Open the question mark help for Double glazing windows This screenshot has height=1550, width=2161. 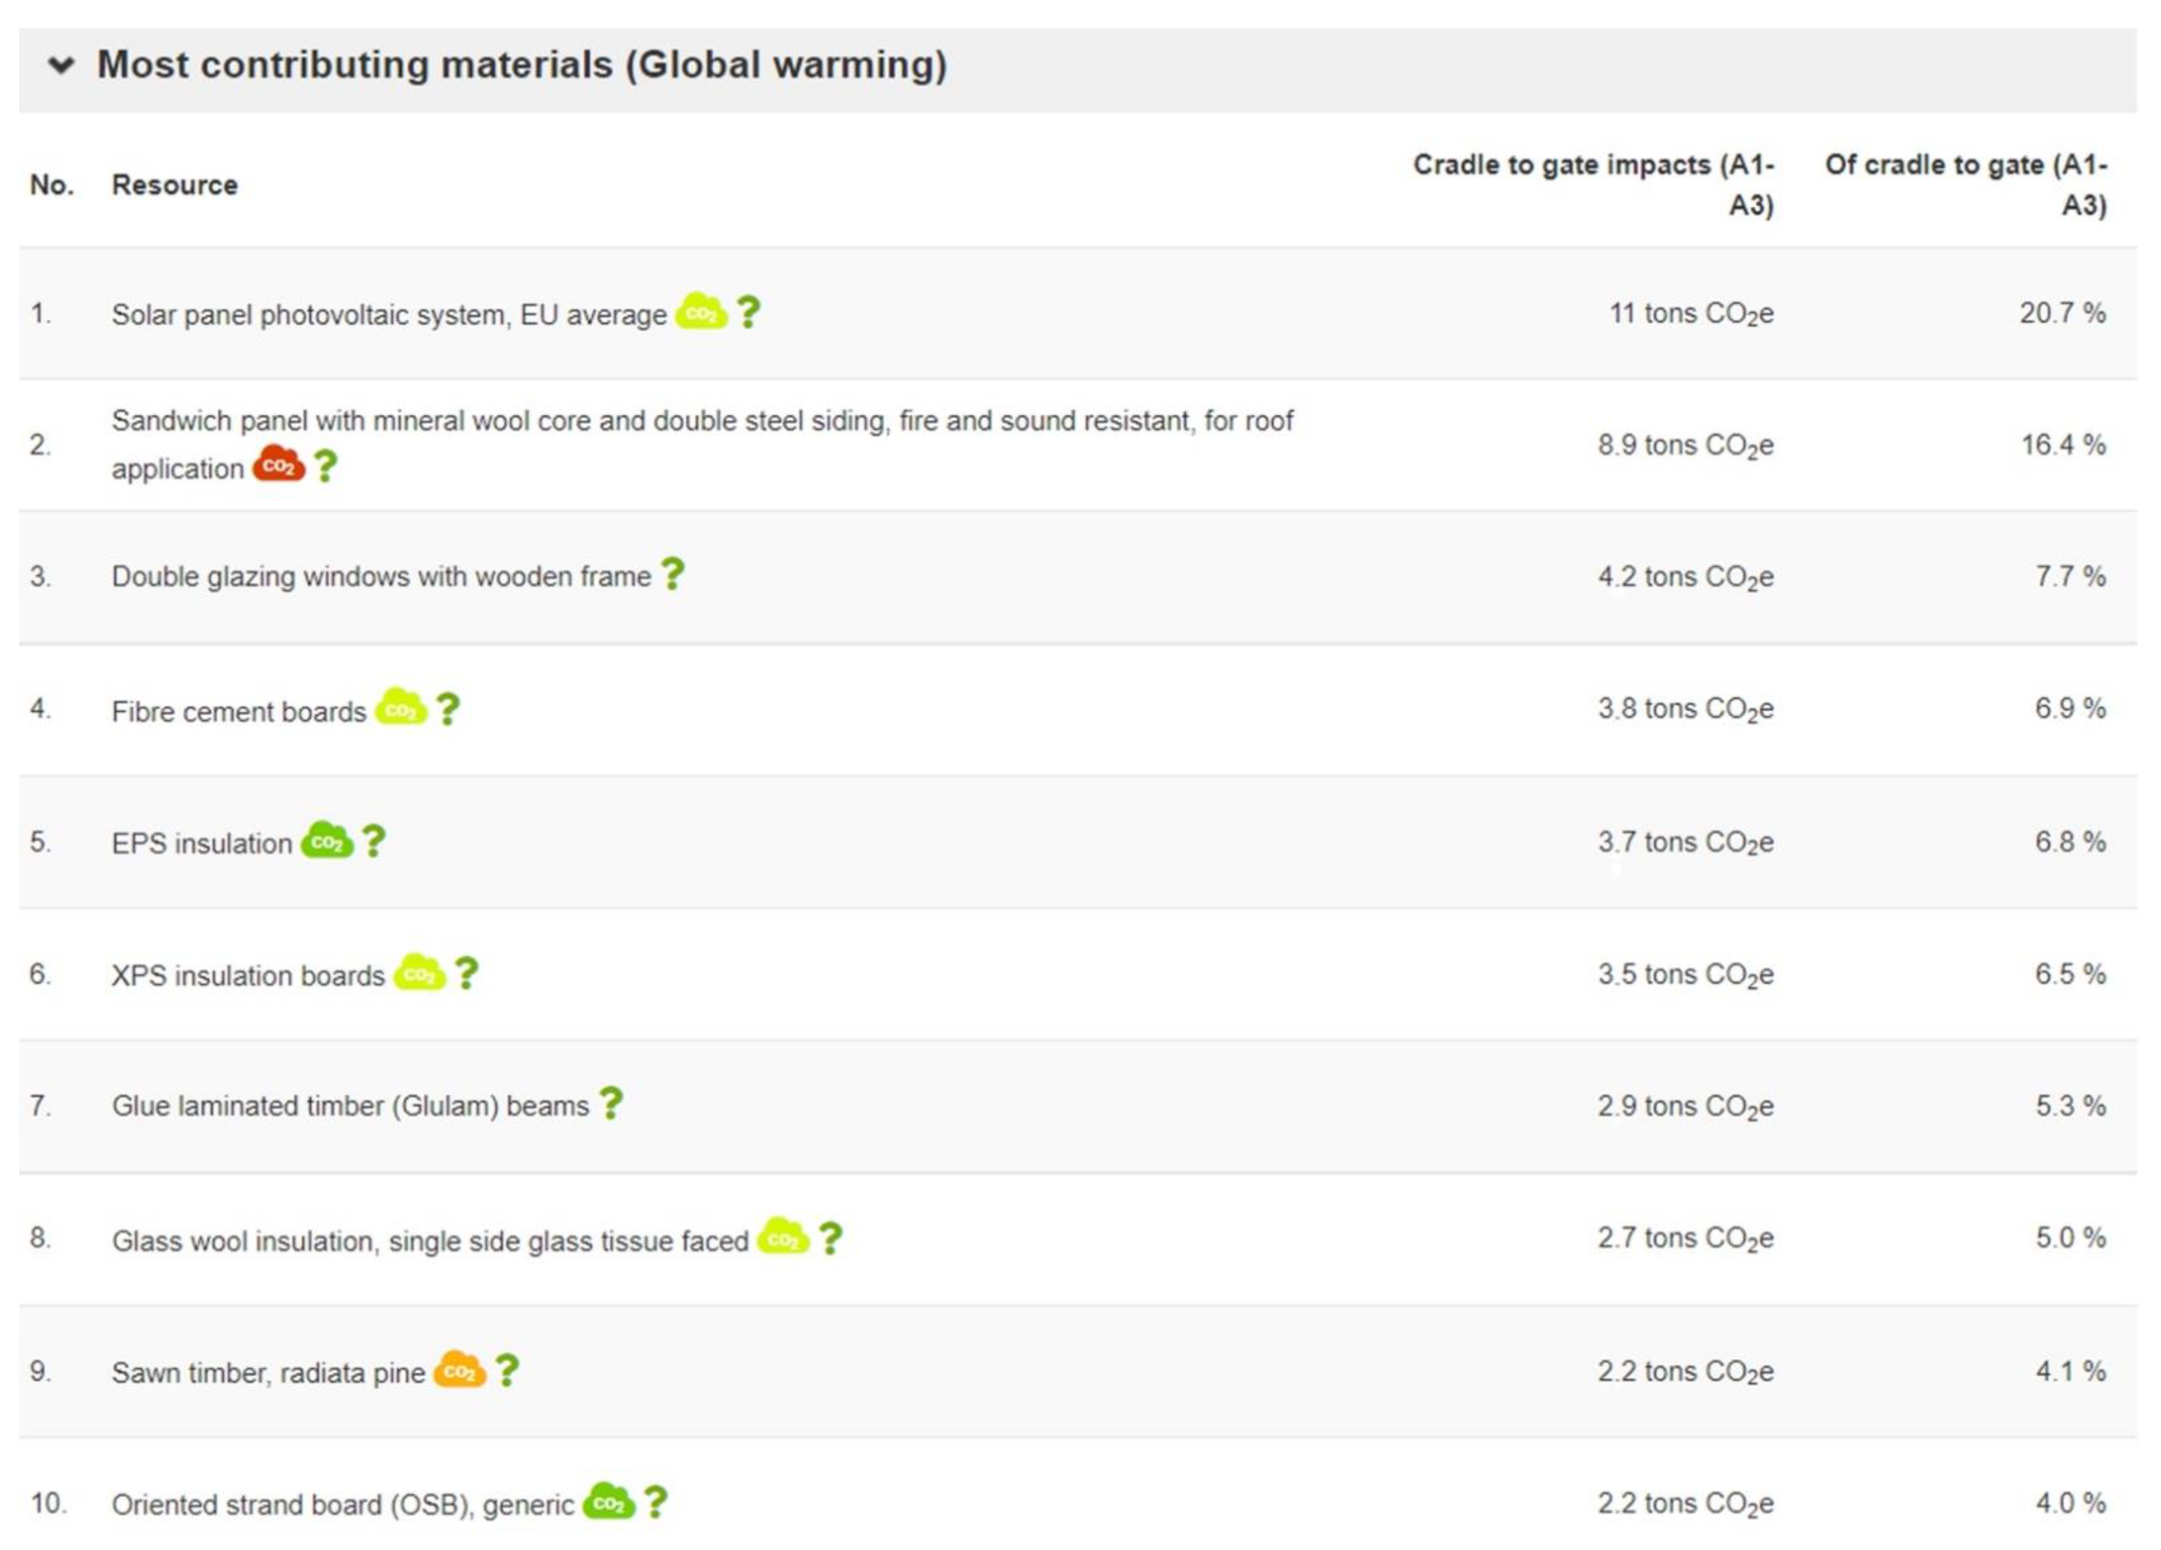[672, 574]
